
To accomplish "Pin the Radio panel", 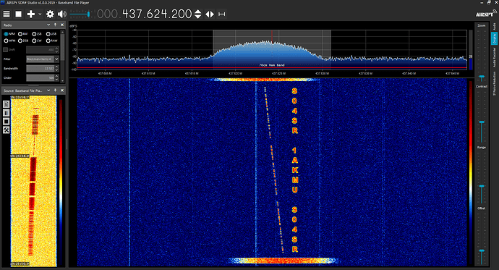I will [x=56, y=25].
